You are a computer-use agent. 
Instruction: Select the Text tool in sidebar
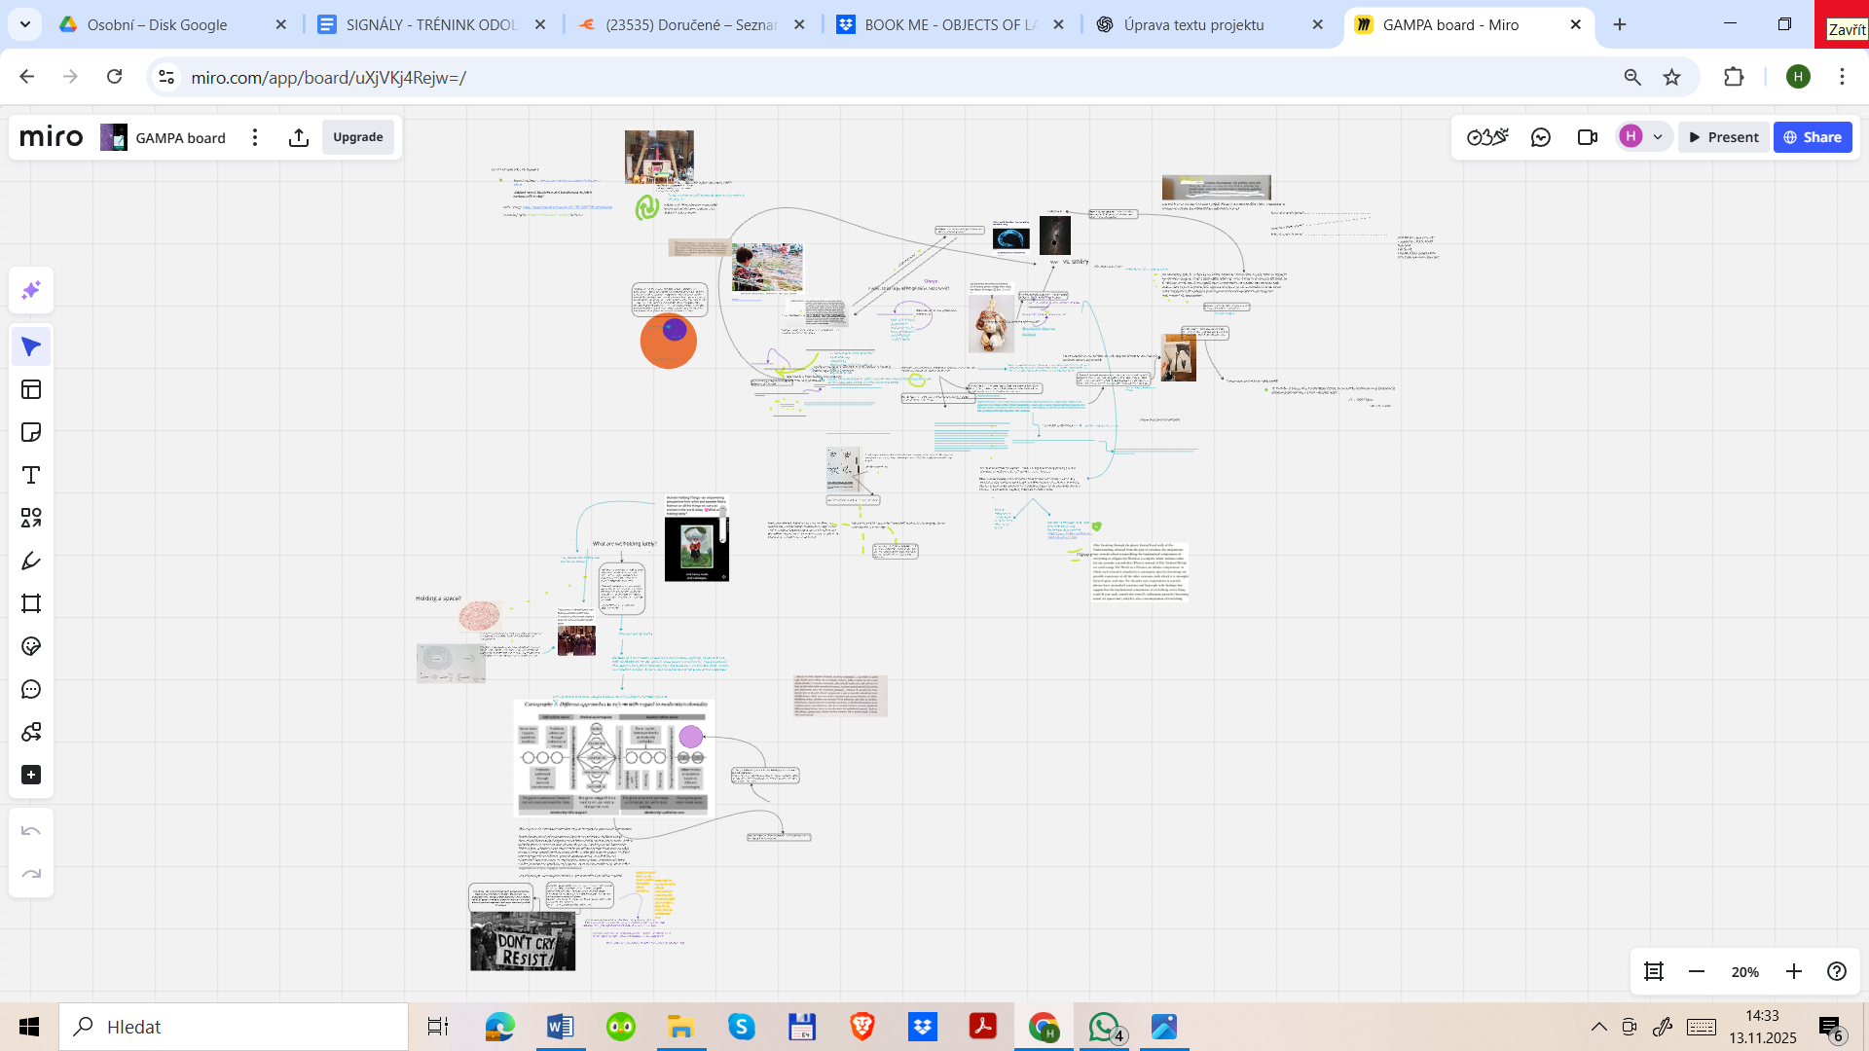31,475
